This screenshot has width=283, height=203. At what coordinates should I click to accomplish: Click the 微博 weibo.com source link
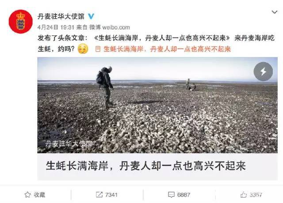(x=110, y=27)
